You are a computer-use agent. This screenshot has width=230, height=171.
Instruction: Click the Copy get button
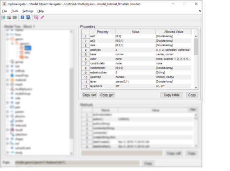pos(107,95)
